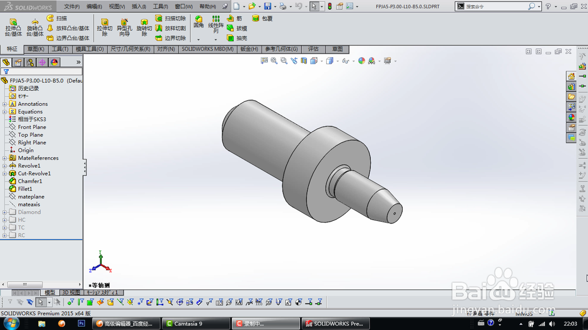The width and height of the screenshot is (588, 330).
Task: Select the 相当于SKS3 material item
Action: [x=28, y=119]
